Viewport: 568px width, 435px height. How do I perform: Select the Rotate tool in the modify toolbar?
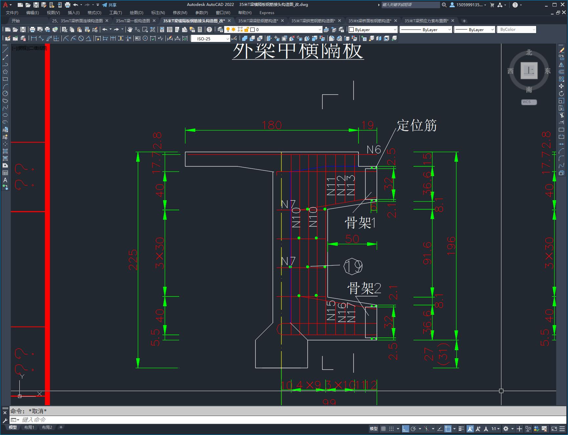pyautogui.click(x=561, y=93)
